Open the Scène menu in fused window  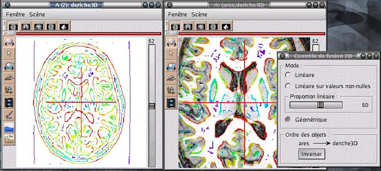(199, 14)
